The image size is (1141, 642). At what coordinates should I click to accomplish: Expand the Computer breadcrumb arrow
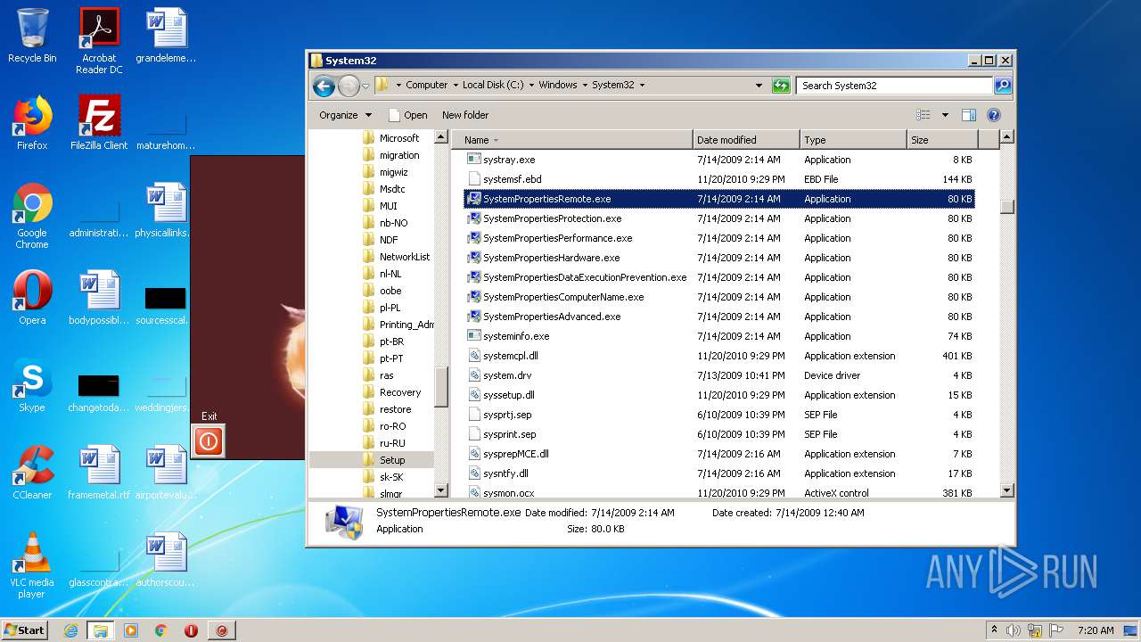tap(455, 86)
